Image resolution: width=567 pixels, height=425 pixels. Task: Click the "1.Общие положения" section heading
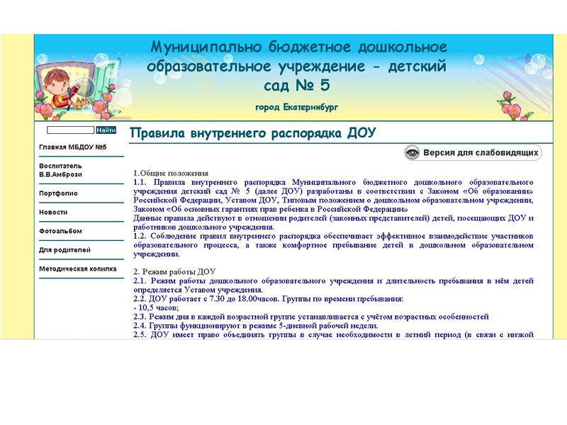tap(171, 173)
